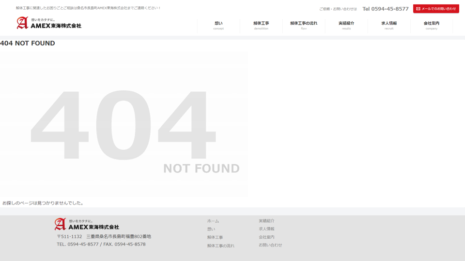Screen dimensions: 465x261
Task: Select the footer 解体工事 link
Action: 215,237
